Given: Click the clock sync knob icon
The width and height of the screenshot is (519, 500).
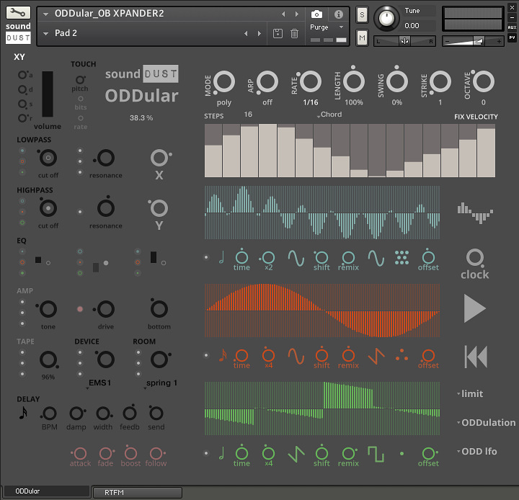Looking at the screenshot, I should [x=475, y=258].
